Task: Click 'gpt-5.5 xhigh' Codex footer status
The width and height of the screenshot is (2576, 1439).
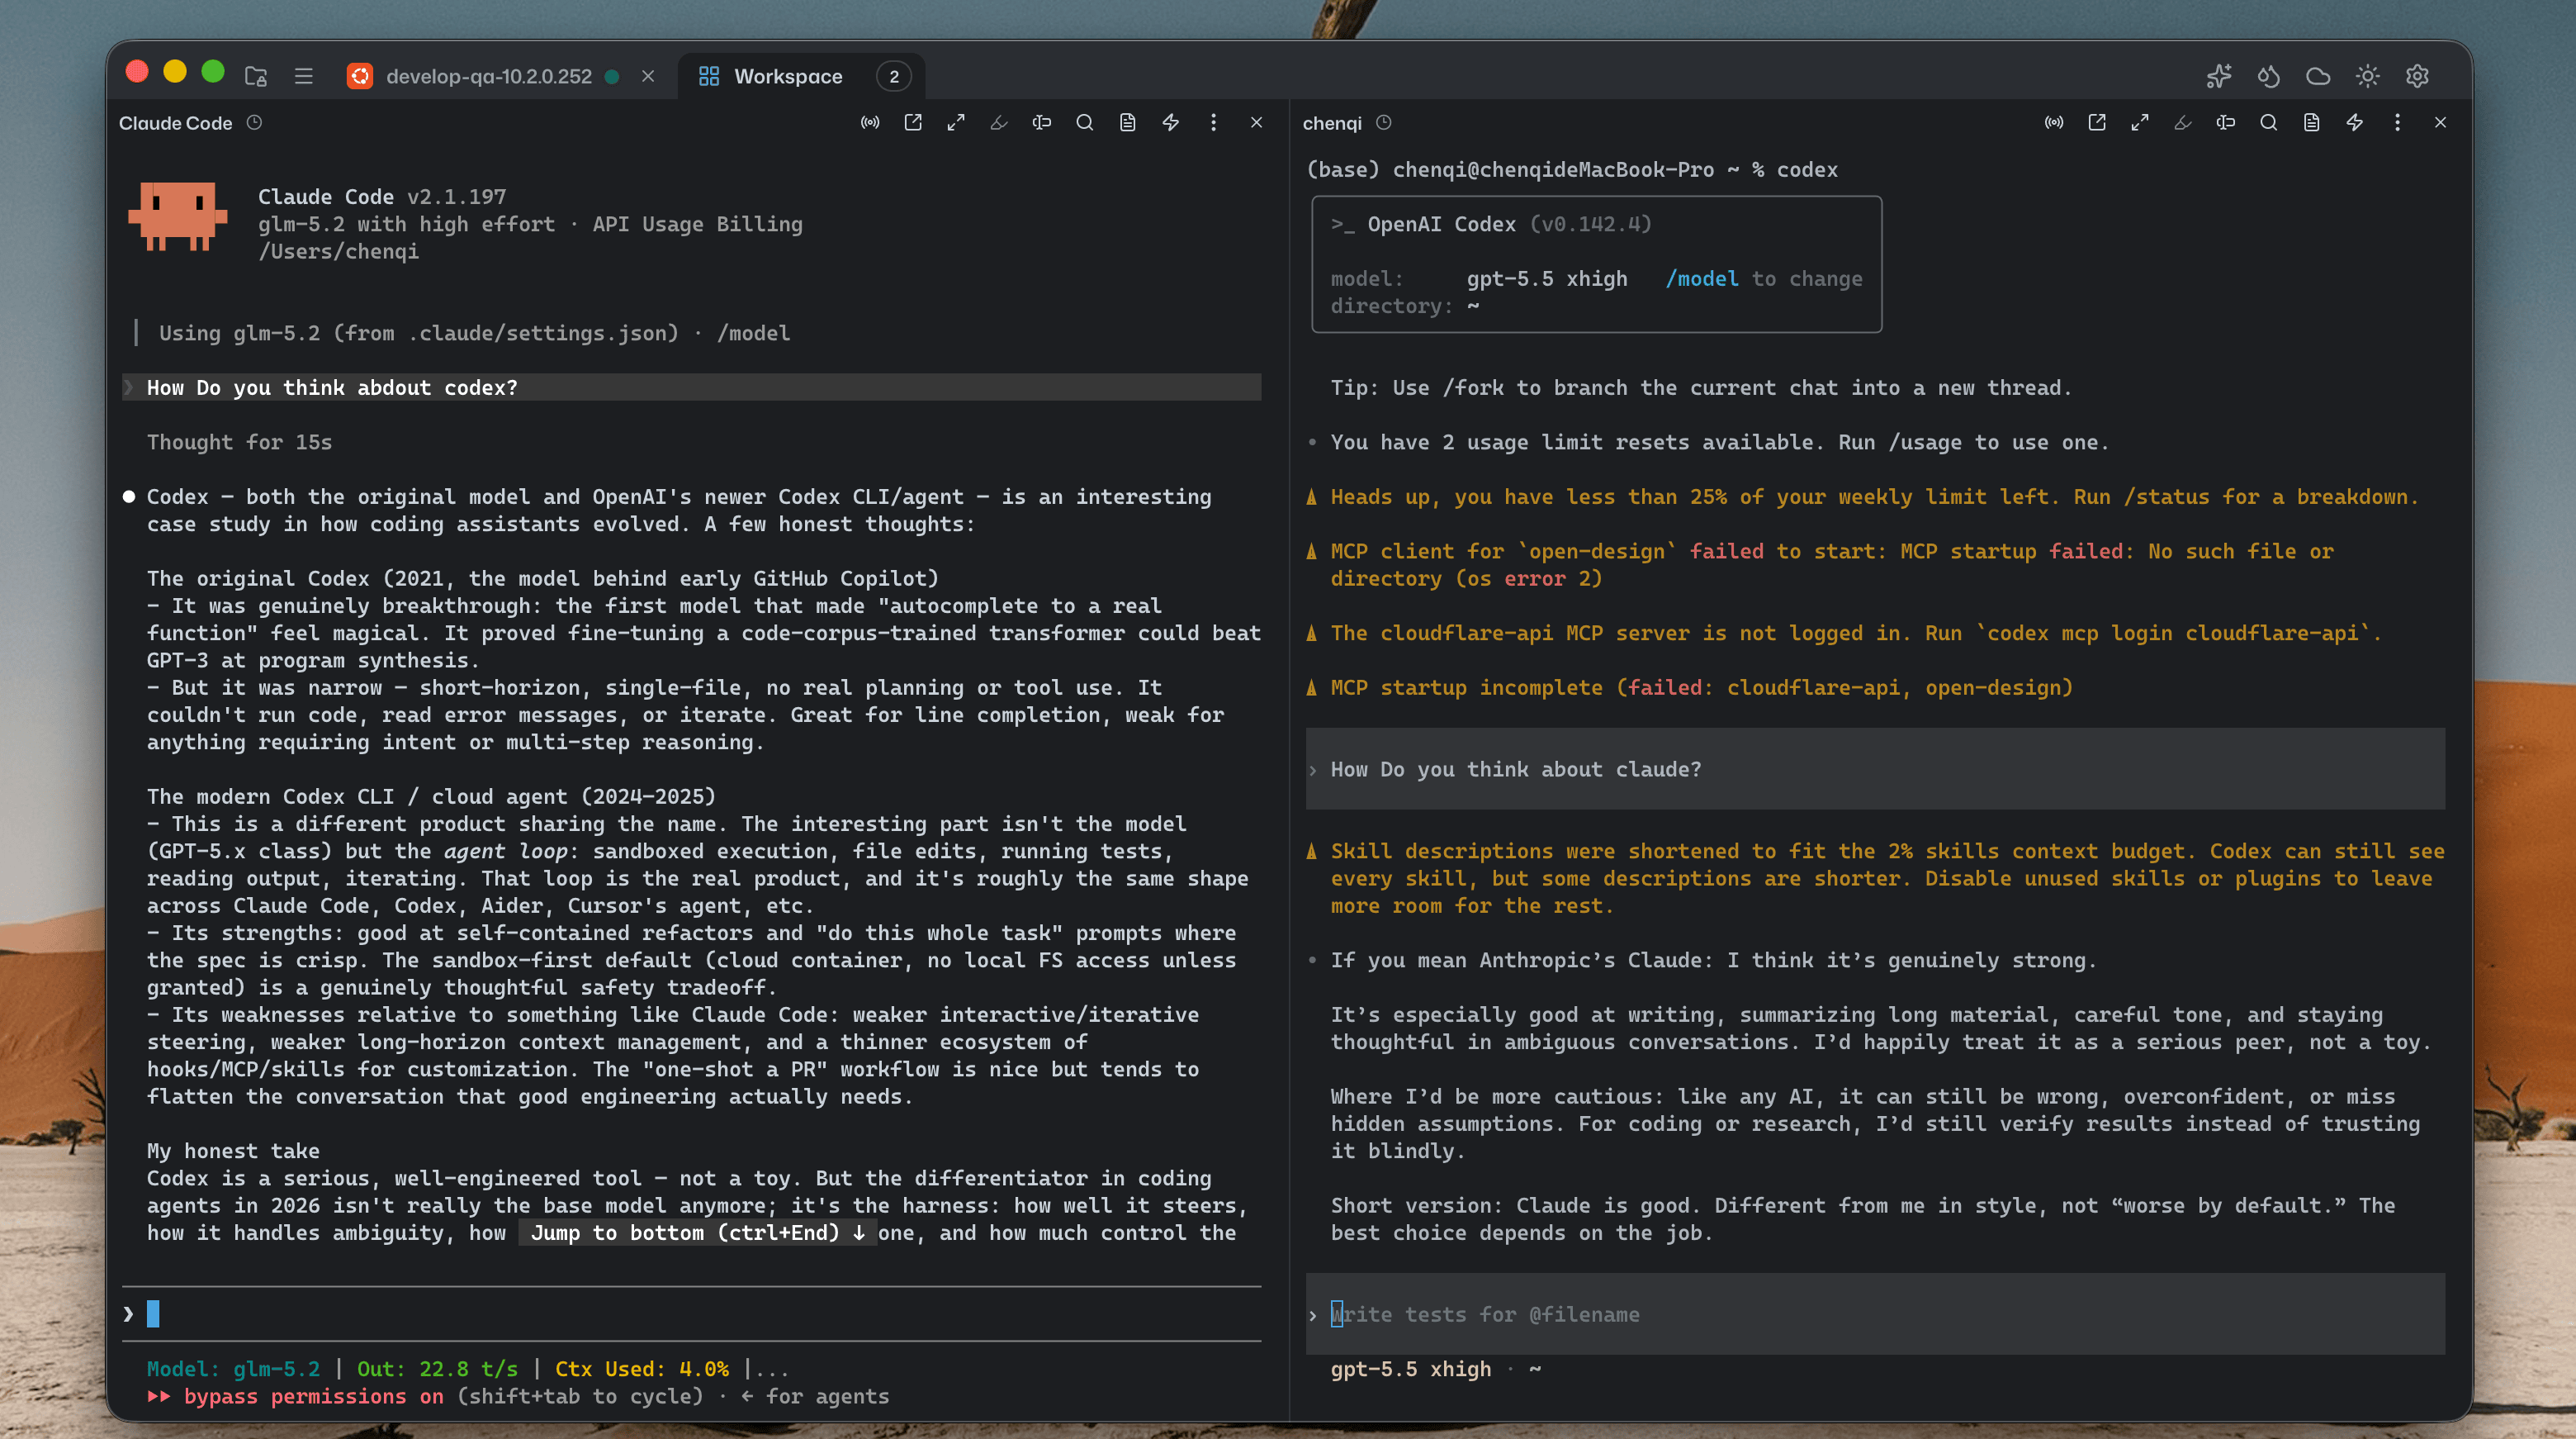Action: pyautogui.click(x=1410, y=1369)
